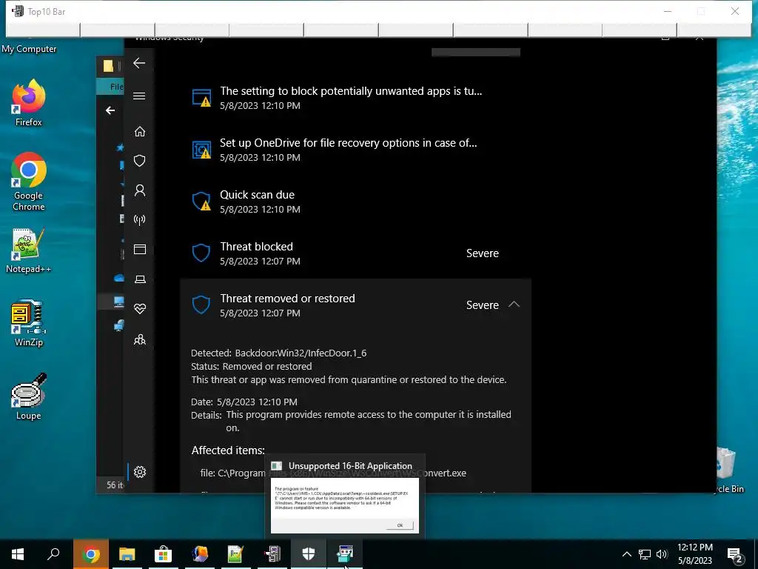Click the 16-bit application taskbar icon

coord(345,554)
